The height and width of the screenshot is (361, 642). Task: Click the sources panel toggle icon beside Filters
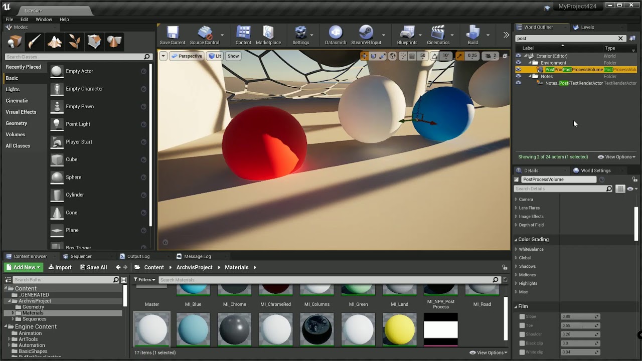pos(124,280)
